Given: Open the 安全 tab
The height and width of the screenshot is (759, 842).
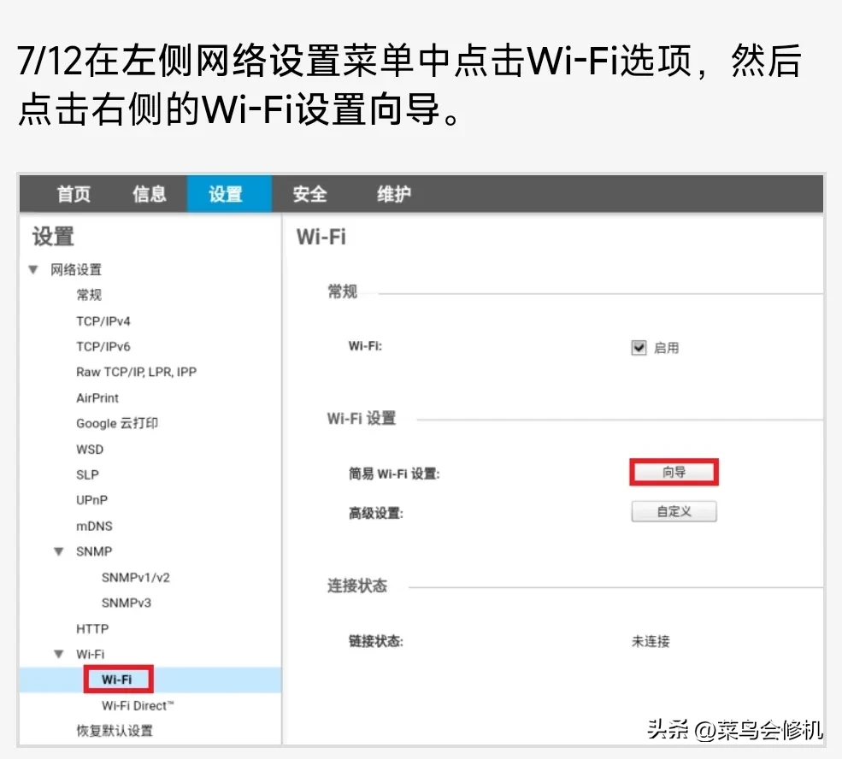Looking at the screenshot, I should click(309, 194).
